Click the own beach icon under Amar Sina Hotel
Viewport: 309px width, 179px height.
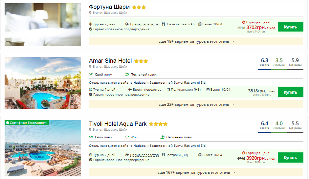tap(91, 74)
